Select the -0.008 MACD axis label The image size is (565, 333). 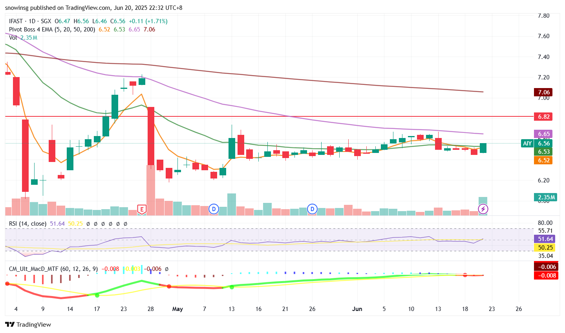(x=547, y=276)
